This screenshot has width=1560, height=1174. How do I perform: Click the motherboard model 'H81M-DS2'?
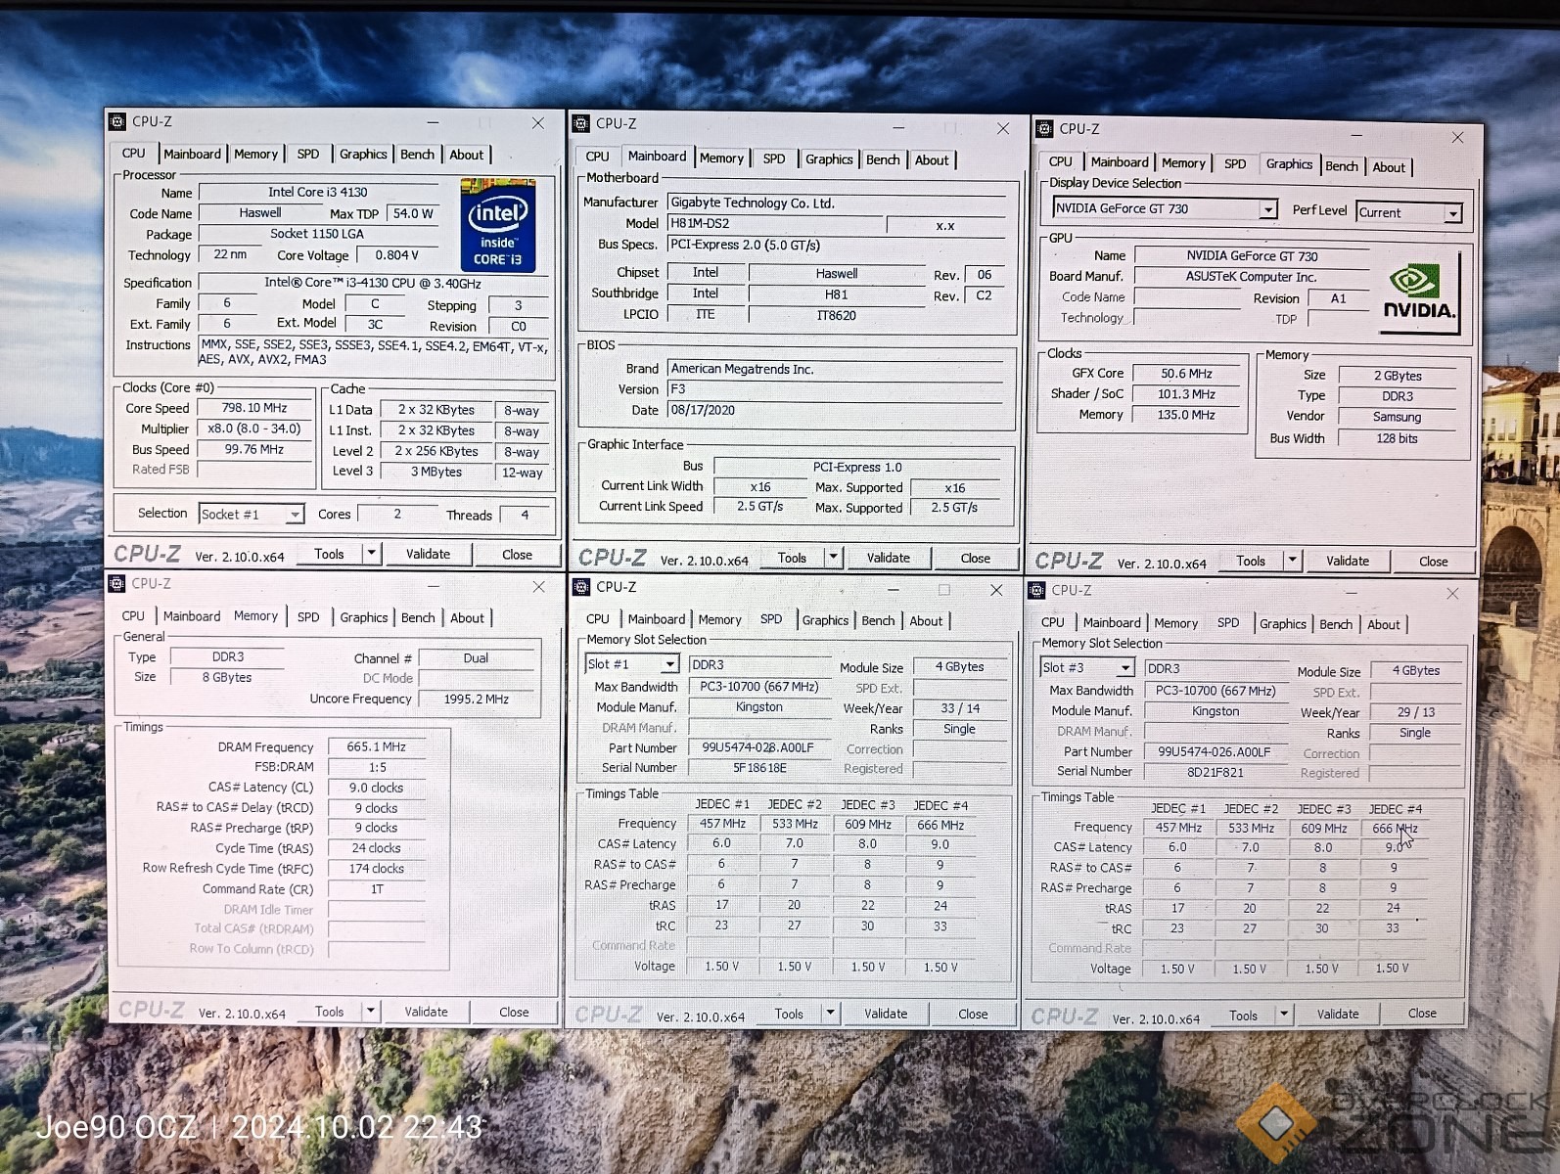tap(700, 224)
